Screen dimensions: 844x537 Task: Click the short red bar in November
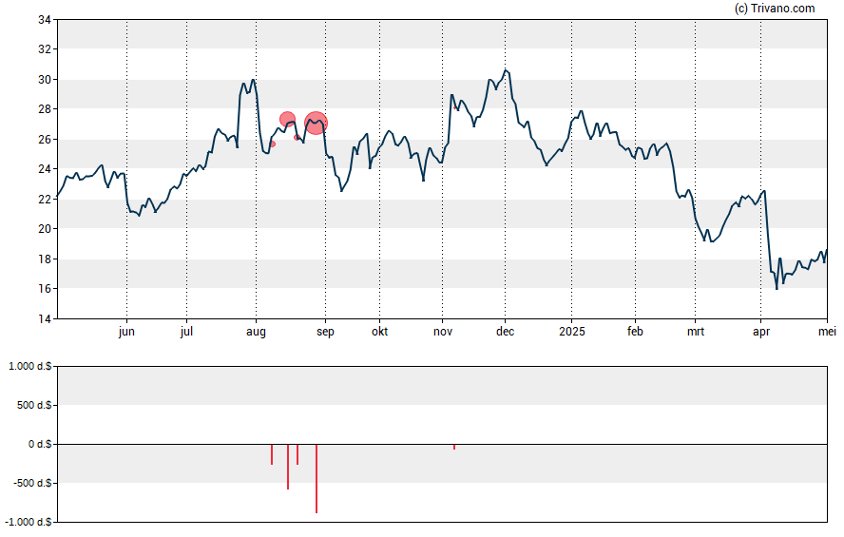[x=454, y=447]
